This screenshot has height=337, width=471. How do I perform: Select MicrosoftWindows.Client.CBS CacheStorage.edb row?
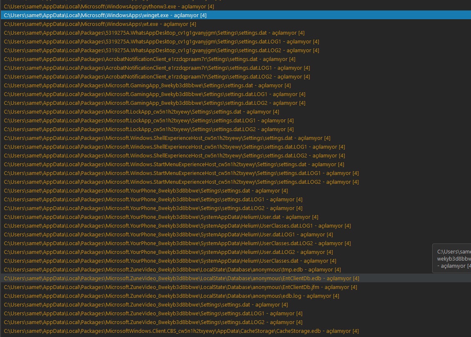pos(235,331)
